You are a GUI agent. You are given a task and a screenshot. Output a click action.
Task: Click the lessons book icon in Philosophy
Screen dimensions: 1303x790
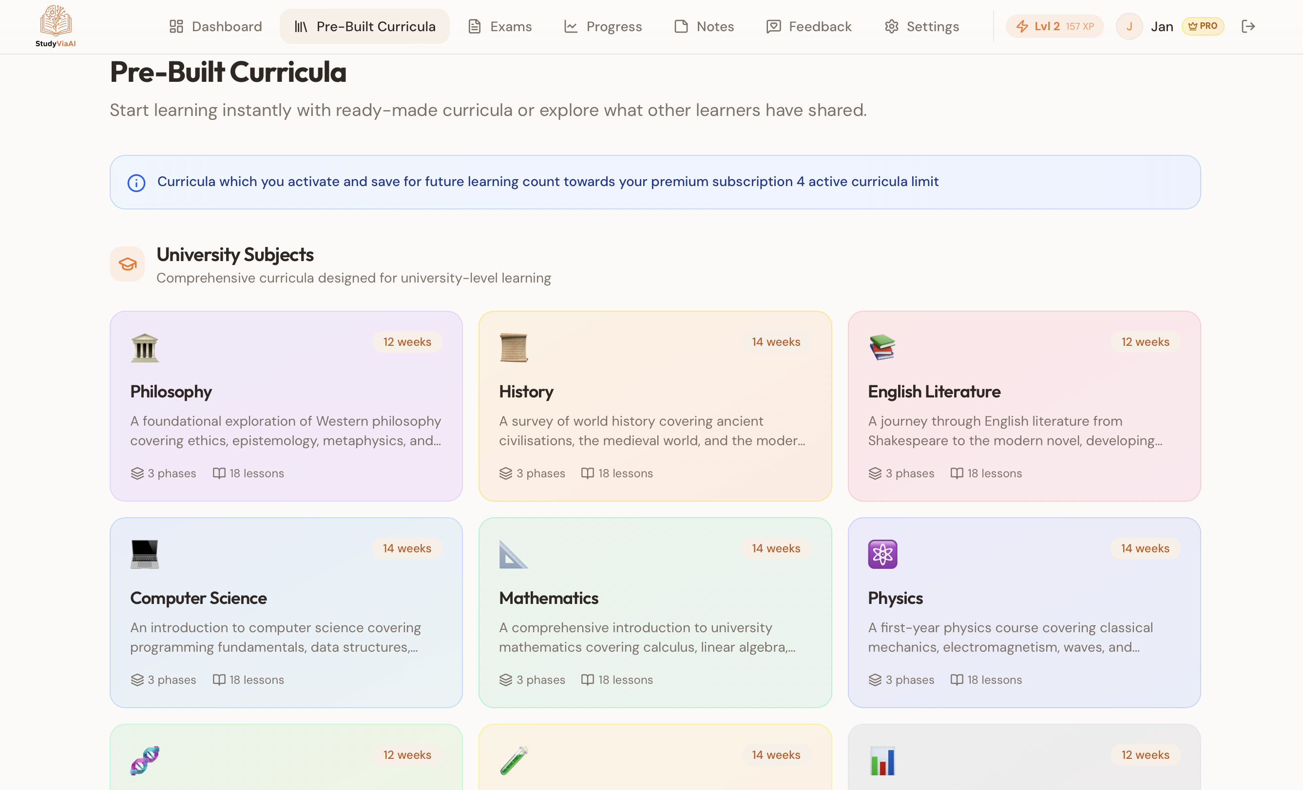click(219, 473)
